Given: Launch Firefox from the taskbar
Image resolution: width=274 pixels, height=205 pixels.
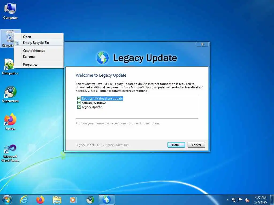Looking at the screenshot, I should click(40, 200).
